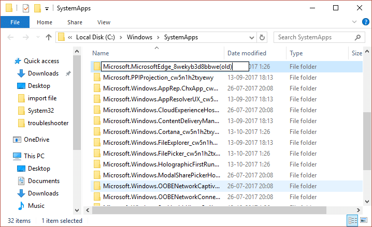This screenshot has height=227, width=372.
Task: Go back with the Back arrow
Action: (x=10, y=37)
